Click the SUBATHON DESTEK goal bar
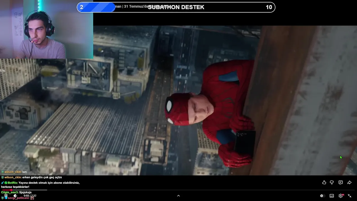Image resolution: width=357 pixels, height=201 pixels. pyautogui.click(x=176, y=7)
